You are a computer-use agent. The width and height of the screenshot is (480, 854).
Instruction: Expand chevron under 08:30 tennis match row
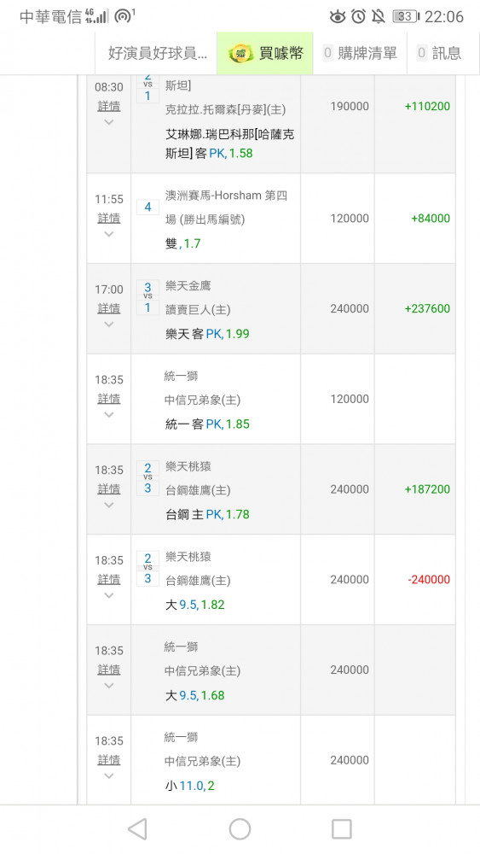tap(109, 122)
